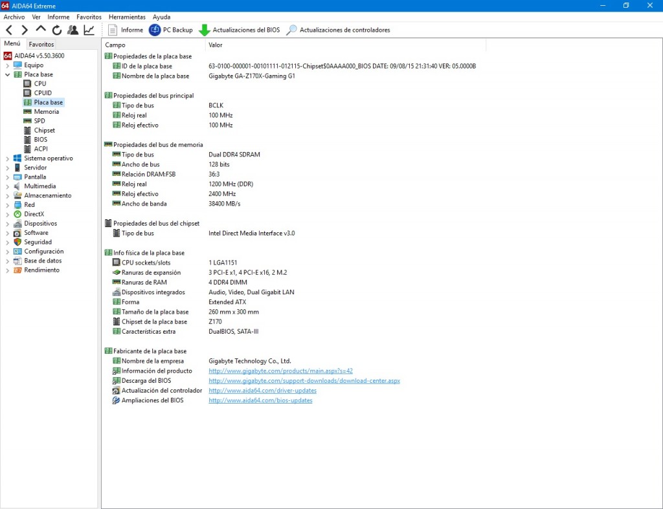Expand the Equipo tree node
Image resolution: width=663 pixels, height=509 pixels.
tap(7, 65)
